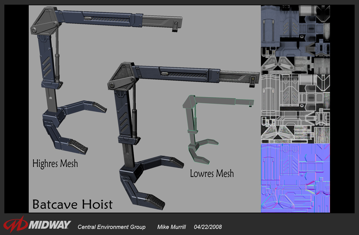This screenshot has width=359, height=235.
Task: Click the date '04/22/2008'
Action: pyautogui.click(x=208, y=227)
